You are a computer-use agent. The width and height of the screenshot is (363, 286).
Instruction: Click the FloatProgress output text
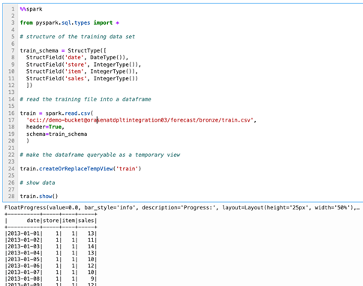click(182, 208)
